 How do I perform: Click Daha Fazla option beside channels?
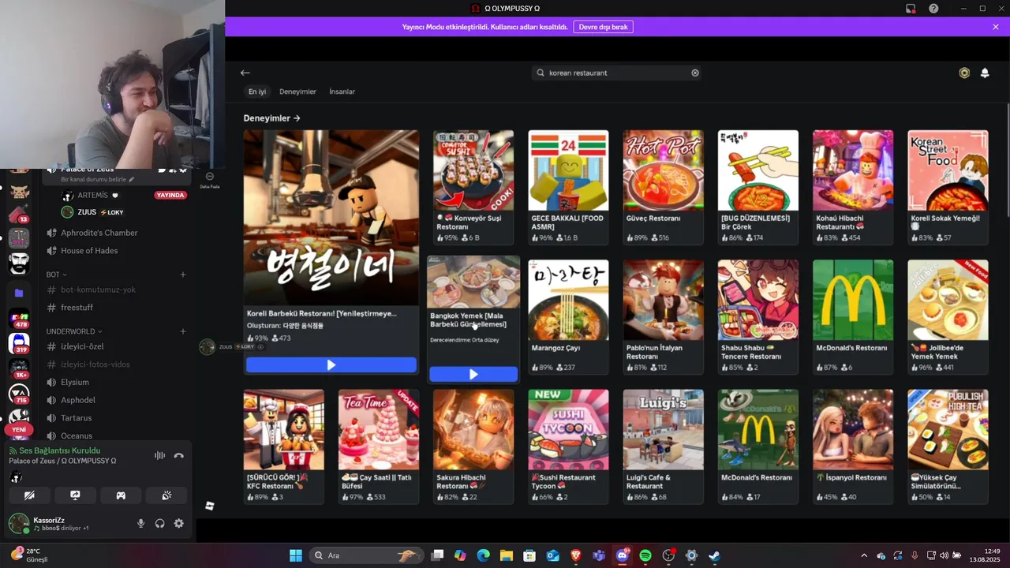click(x=210, y=181)
